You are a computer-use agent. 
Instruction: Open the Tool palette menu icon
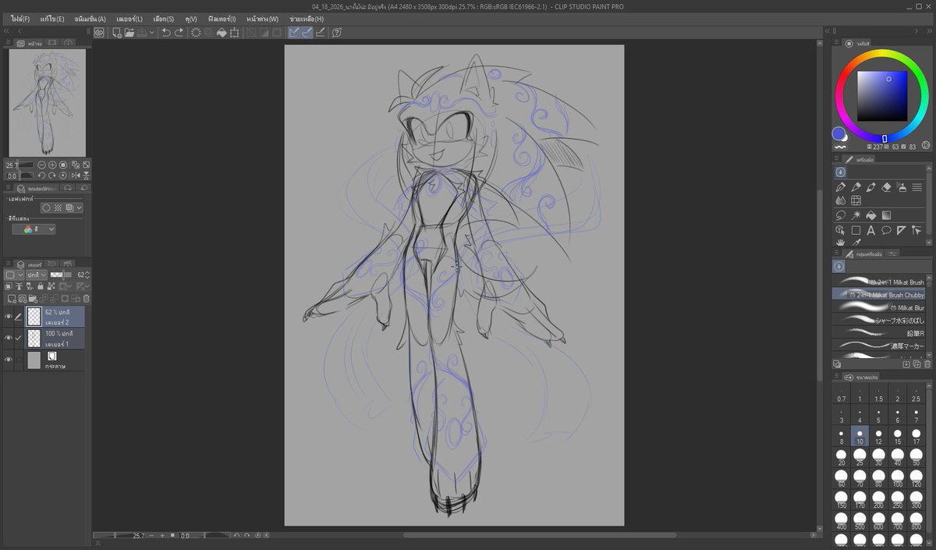[x=836, y=158]
